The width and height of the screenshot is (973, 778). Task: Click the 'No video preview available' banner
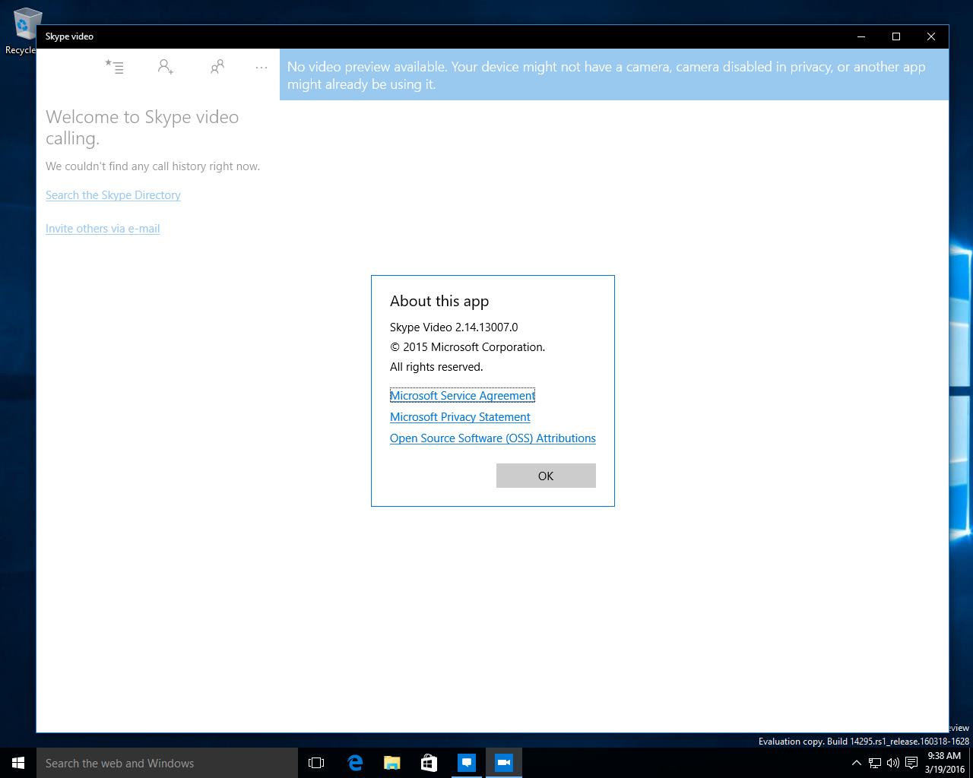pyautogui.click(x=614, y=75)
